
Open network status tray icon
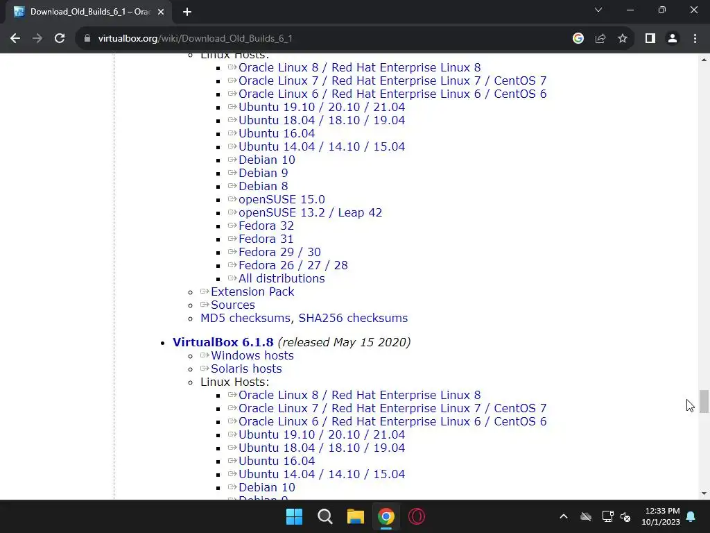tap(607, 516)
